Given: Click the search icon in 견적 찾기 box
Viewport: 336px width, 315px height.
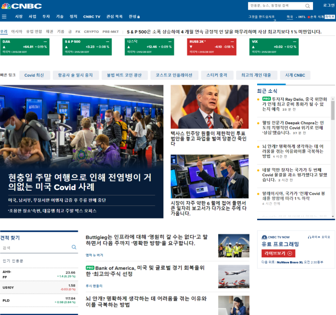Looking at the screenshot, I should coord(74,247).
